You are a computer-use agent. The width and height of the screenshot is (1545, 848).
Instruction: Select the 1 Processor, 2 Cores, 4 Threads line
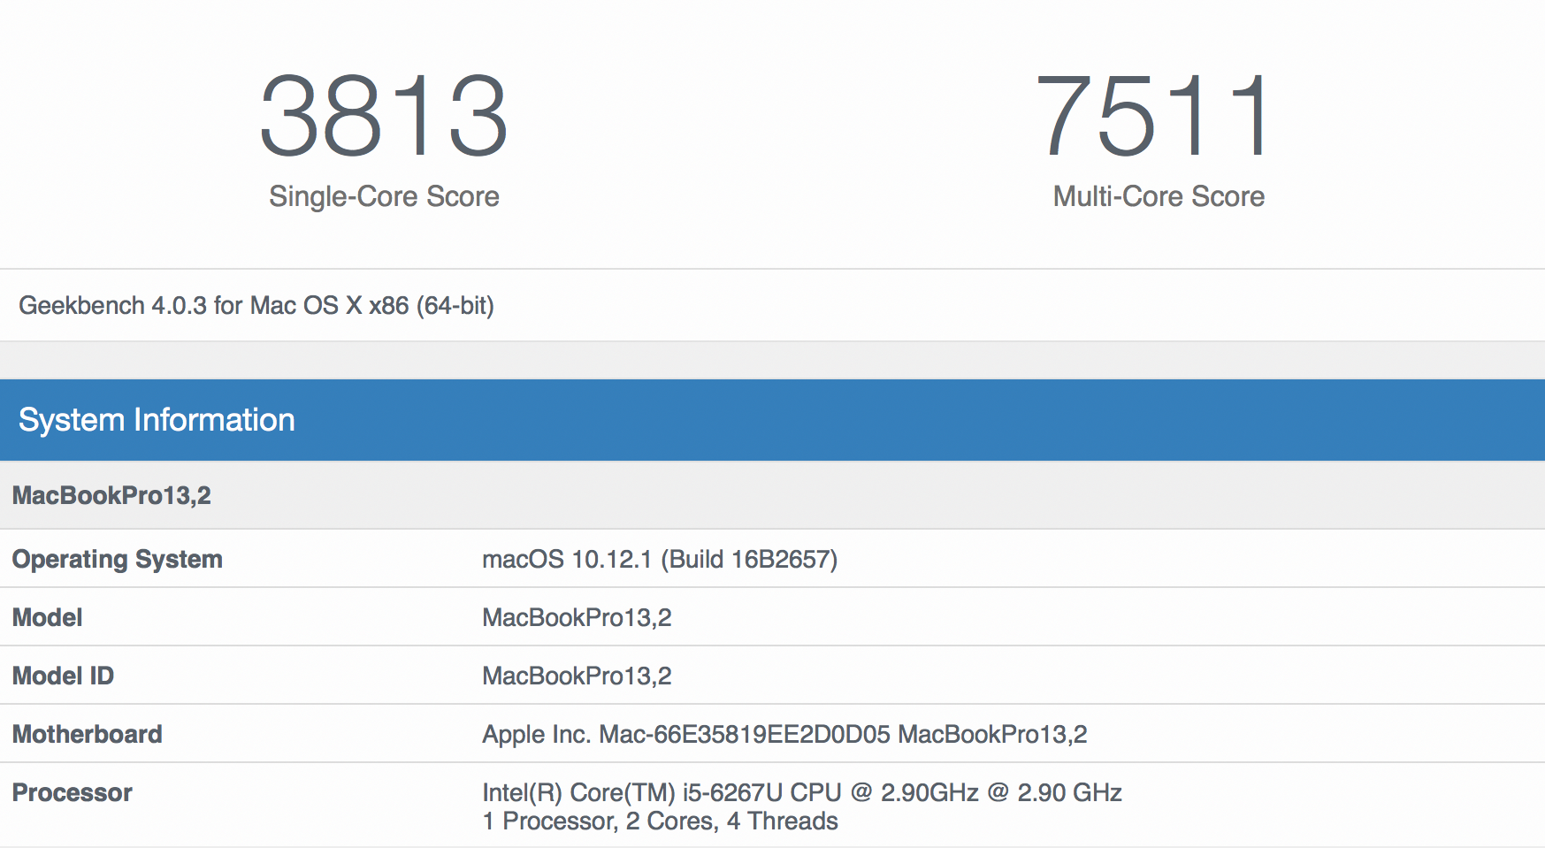(660, 821)
